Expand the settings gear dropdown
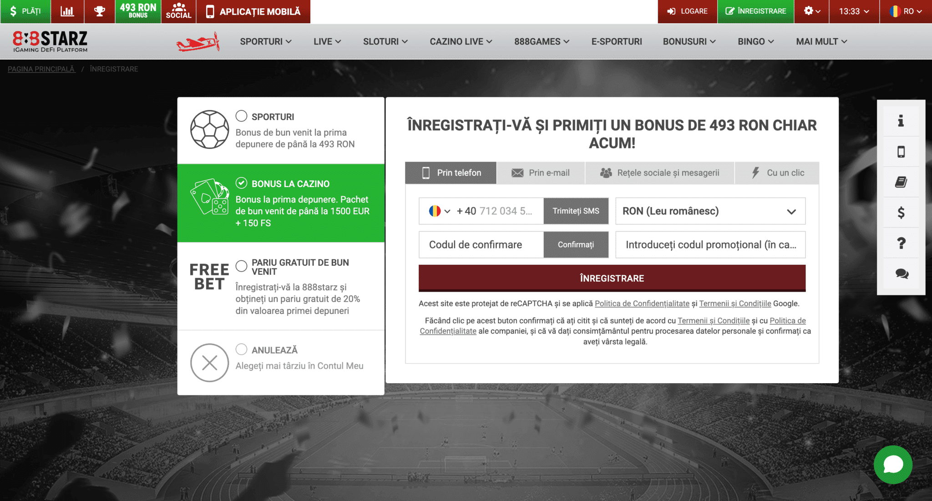The image size is (932, 501). point(811,11)
